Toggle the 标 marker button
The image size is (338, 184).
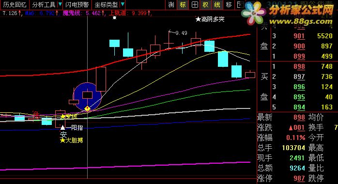(183, 4)
